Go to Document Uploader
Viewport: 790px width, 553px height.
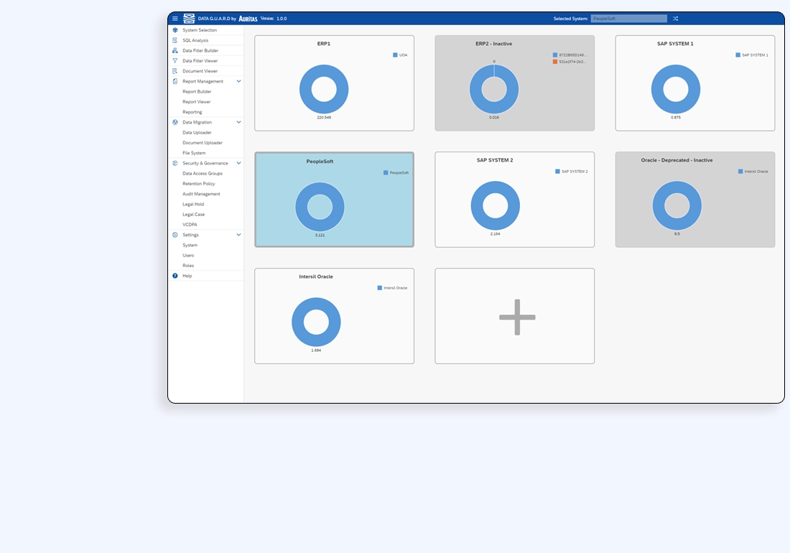pyautogui.click(x=203, y=142)
